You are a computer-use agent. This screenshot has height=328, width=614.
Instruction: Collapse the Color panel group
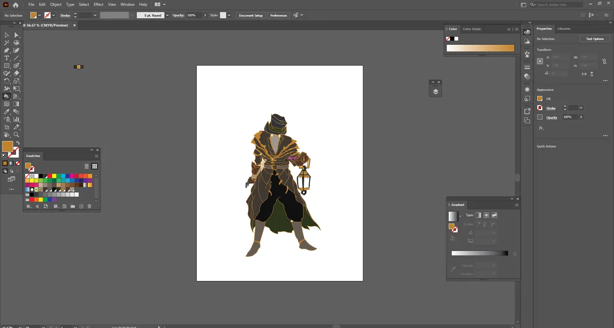[x=509, y=29]
